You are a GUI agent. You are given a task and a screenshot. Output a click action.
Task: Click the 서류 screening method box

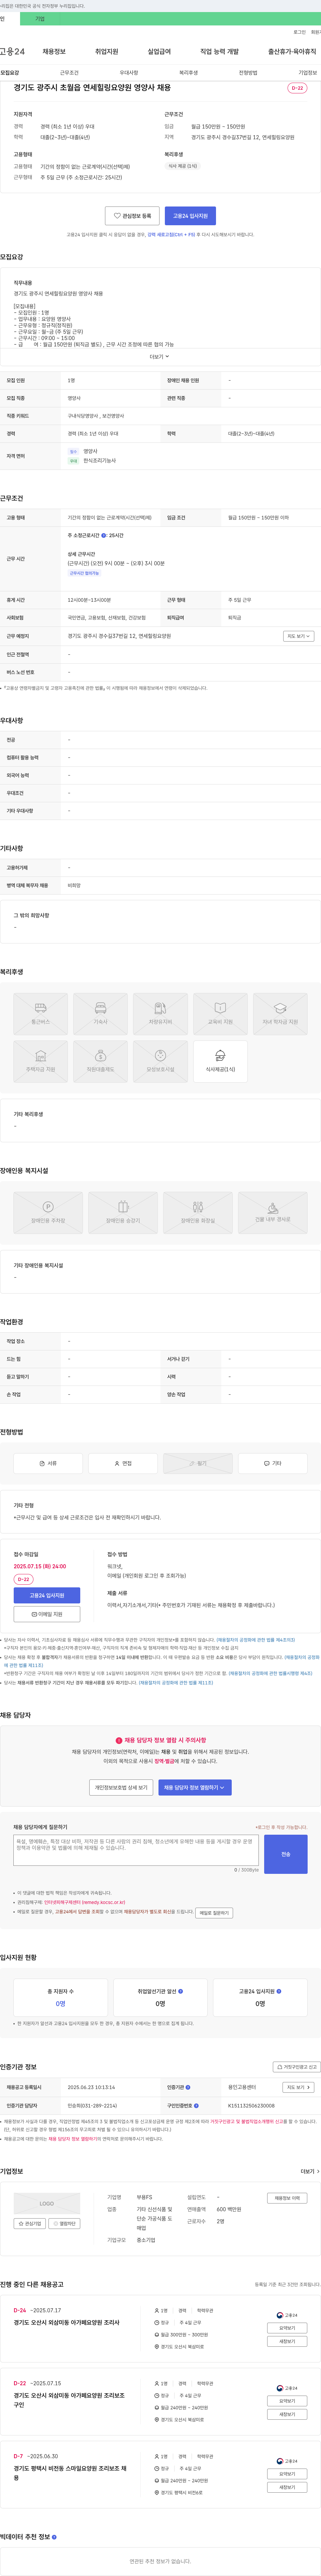click(48, 1463)
